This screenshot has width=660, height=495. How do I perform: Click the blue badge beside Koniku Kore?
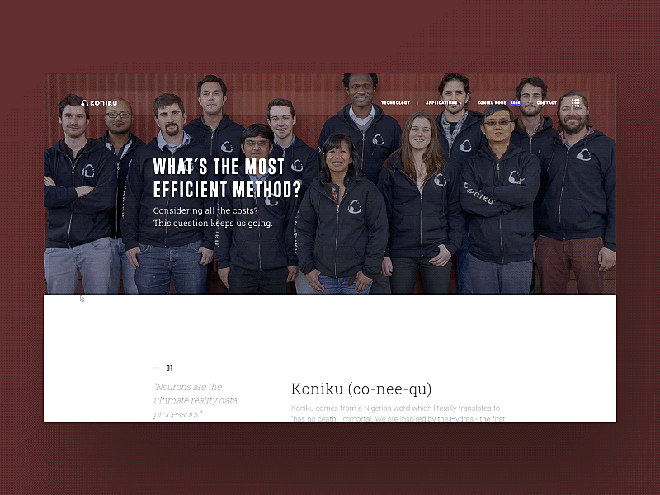pos(515,102)
